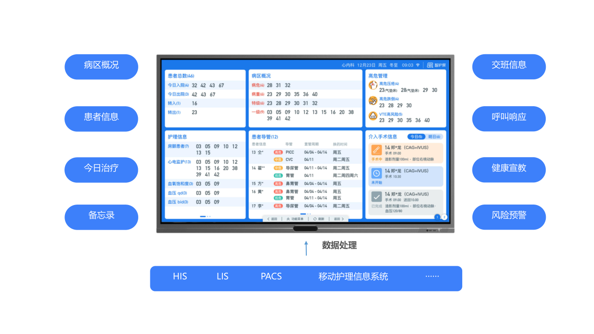Open the 功能菜单 via its home icon
594x334 pixels.
pos(289,218)
